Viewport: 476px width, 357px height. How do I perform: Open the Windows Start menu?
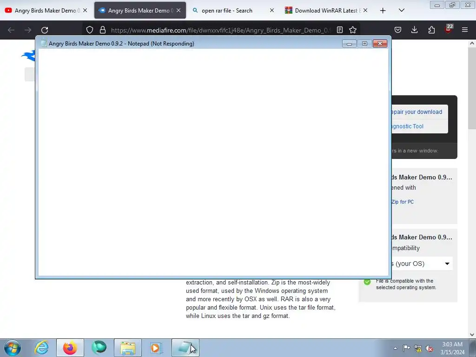pos(13,348)
